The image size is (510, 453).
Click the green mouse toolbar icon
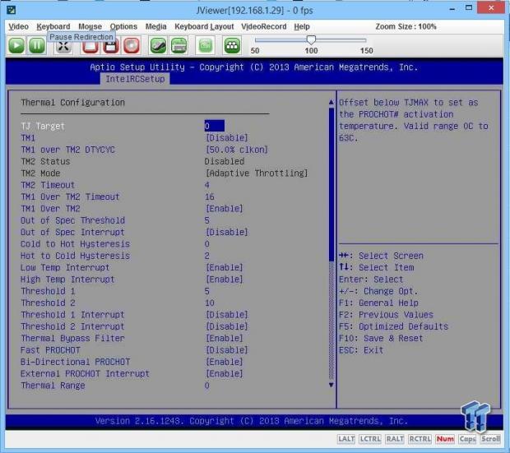(158, 45)
